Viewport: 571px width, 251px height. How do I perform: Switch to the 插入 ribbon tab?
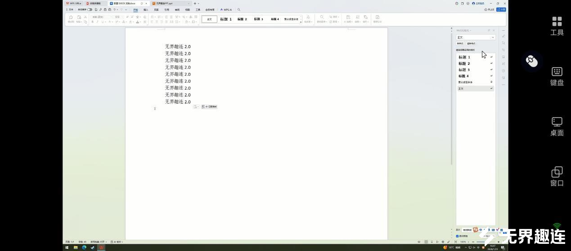(146, 9)
